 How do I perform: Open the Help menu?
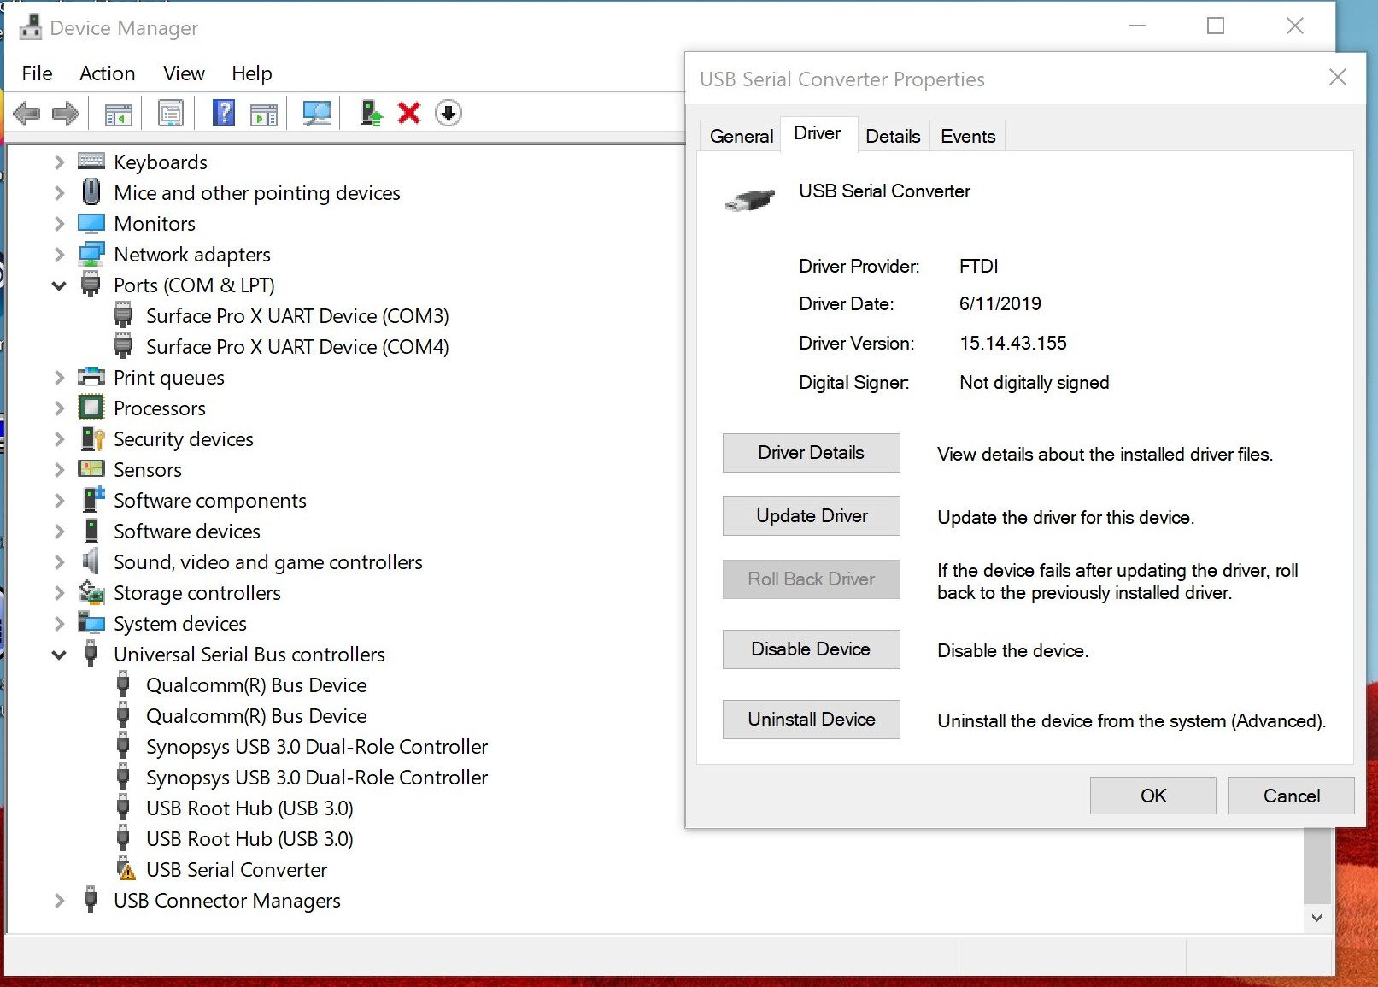click(x=251, y=73)
